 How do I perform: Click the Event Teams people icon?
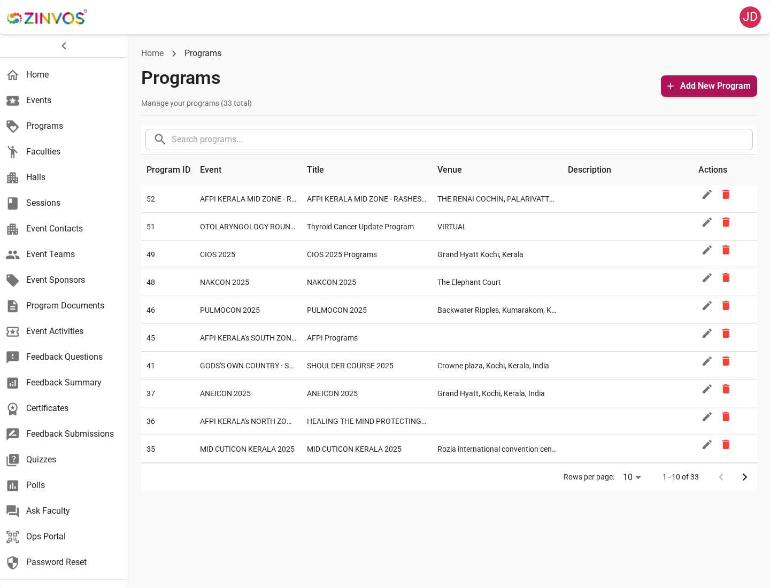[x=13, y=254]
